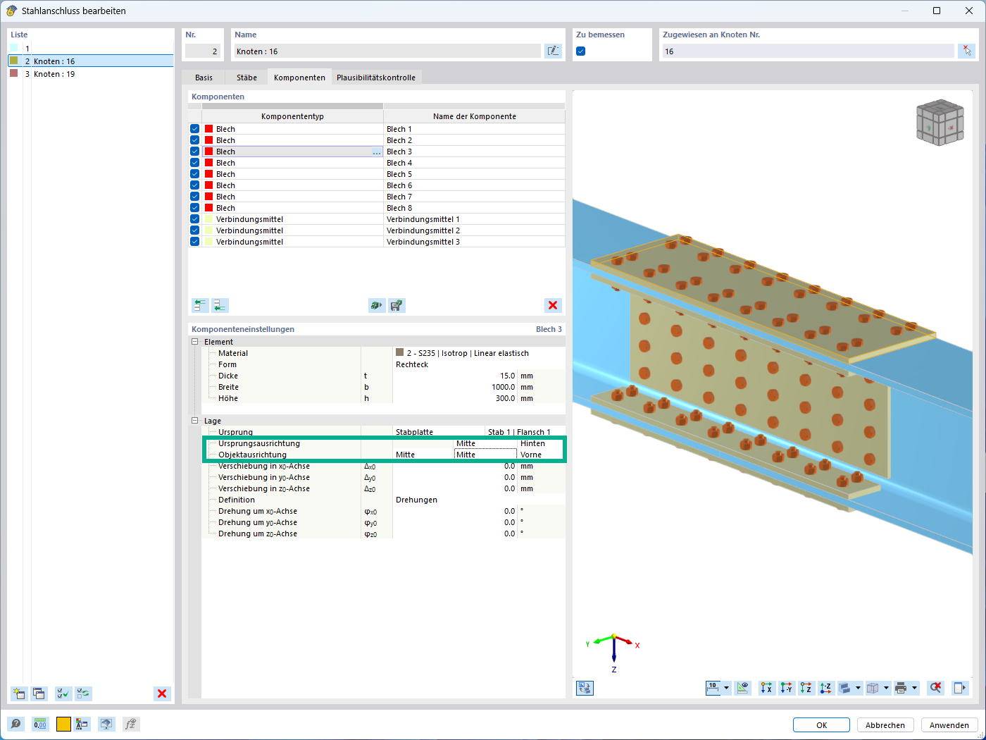Viewport: 986px width, 740px height.
Task: Switch to the Basis tab
Action: [x=204, y=78]
